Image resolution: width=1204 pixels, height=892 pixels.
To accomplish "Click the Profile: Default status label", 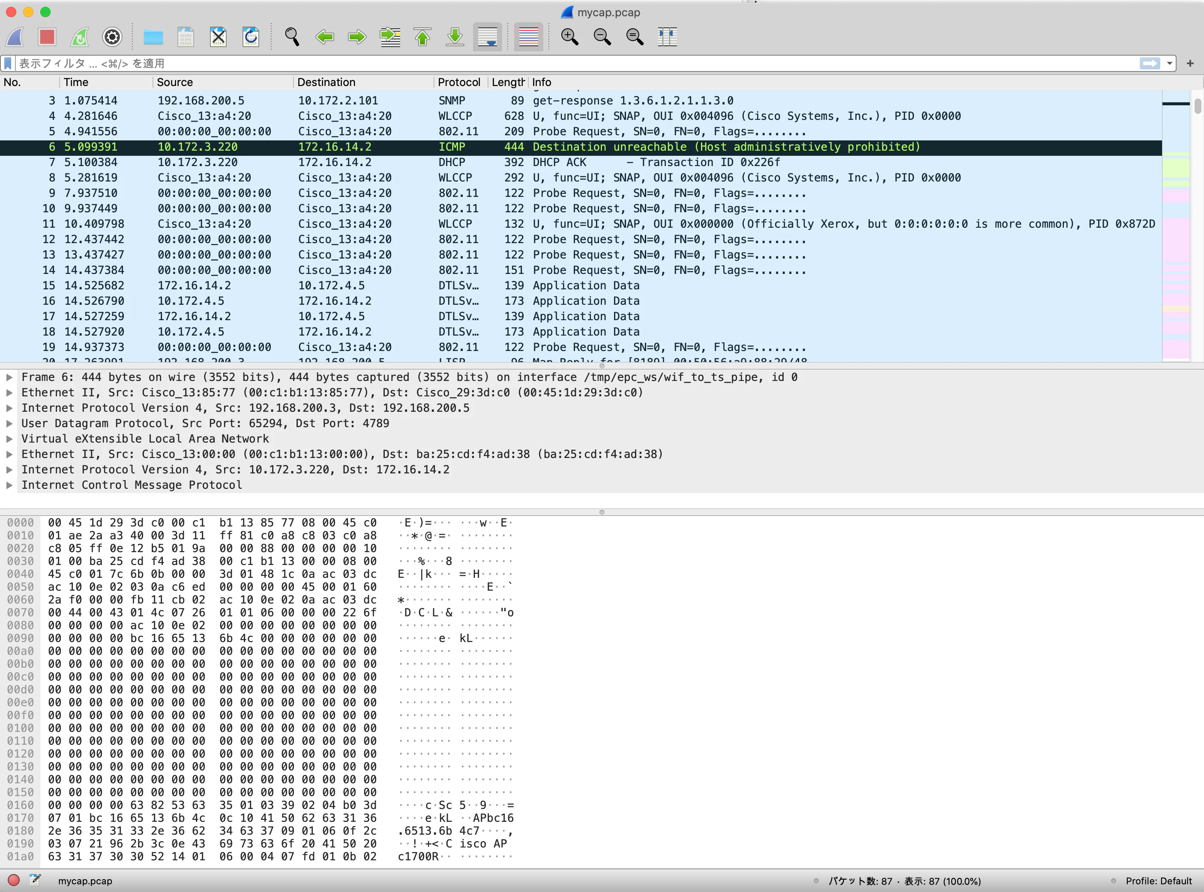I will (1159, 881).
